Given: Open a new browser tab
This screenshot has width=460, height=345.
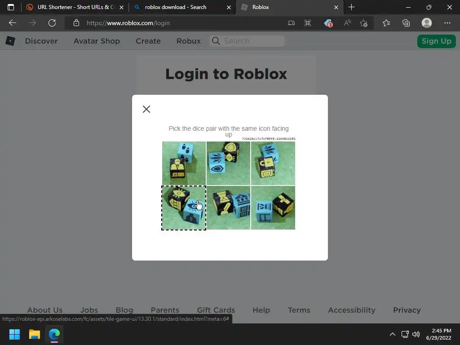Looking at the screenshot, I should click(351, 7).
